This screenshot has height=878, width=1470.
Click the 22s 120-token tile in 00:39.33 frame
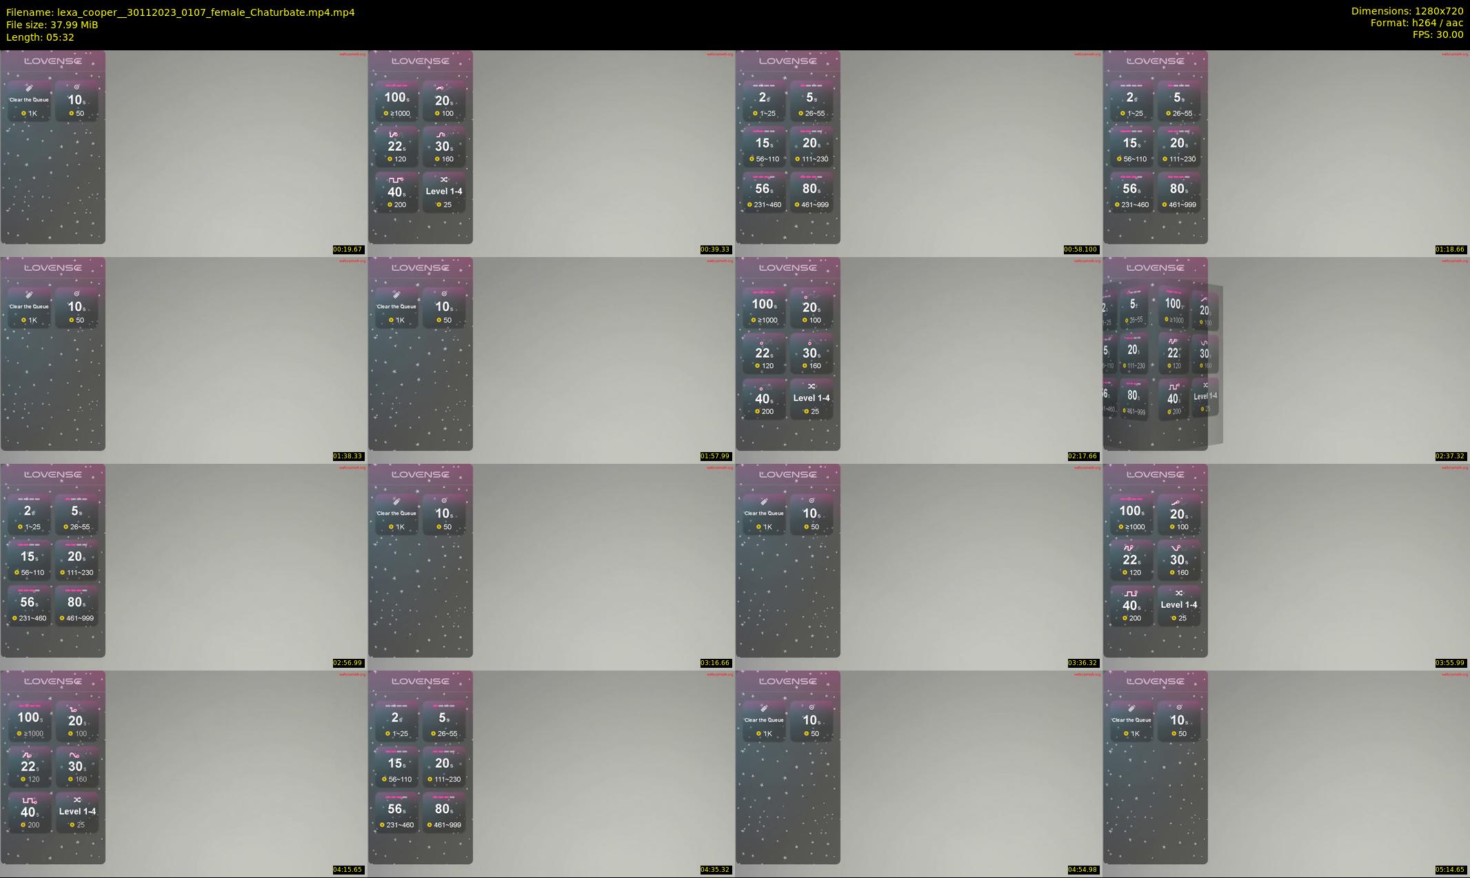[x=396, y=147]
